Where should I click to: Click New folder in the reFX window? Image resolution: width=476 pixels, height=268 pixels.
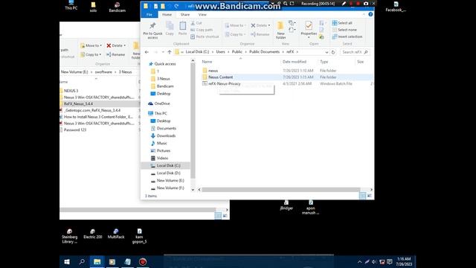click(x=281, y=31)
